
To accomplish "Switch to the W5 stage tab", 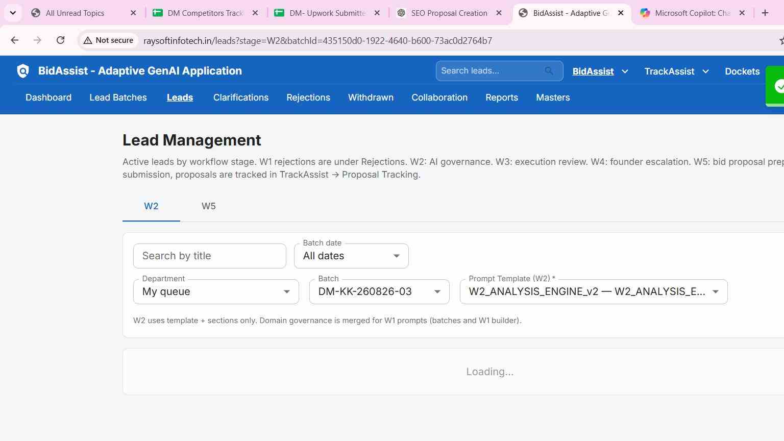I will click(209, 206).
